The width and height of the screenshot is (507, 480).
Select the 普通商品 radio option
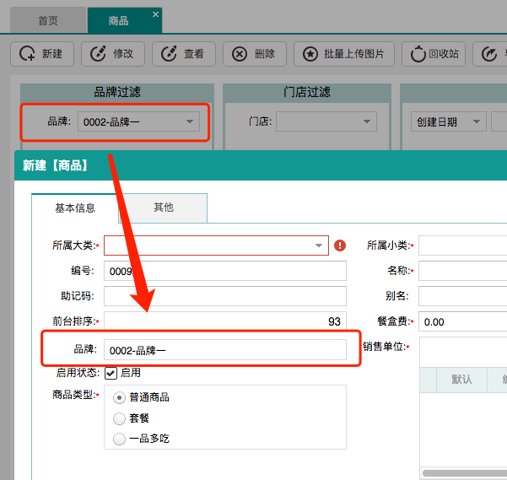[119, 397]
